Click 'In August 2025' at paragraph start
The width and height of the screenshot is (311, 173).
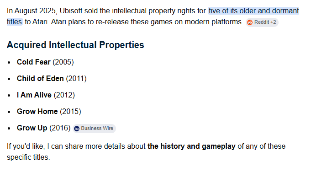pyautogui.click(x=32, y=11)
